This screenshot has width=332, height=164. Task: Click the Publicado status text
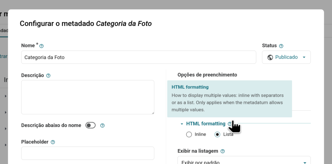click(x=286, y=57)
